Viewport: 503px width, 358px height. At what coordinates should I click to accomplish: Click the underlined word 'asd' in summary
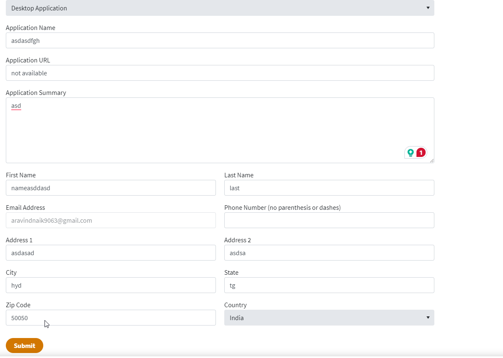pyautogui.click(x=16, y=106)
